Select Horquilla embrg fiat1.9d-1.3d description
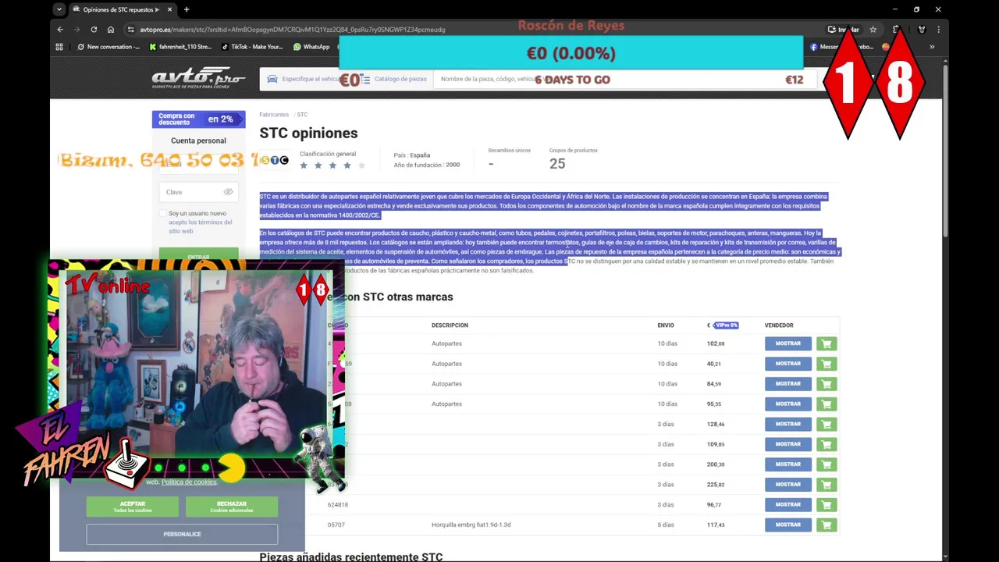The width and height of the screenshot is (999, 562). point(471,525)
